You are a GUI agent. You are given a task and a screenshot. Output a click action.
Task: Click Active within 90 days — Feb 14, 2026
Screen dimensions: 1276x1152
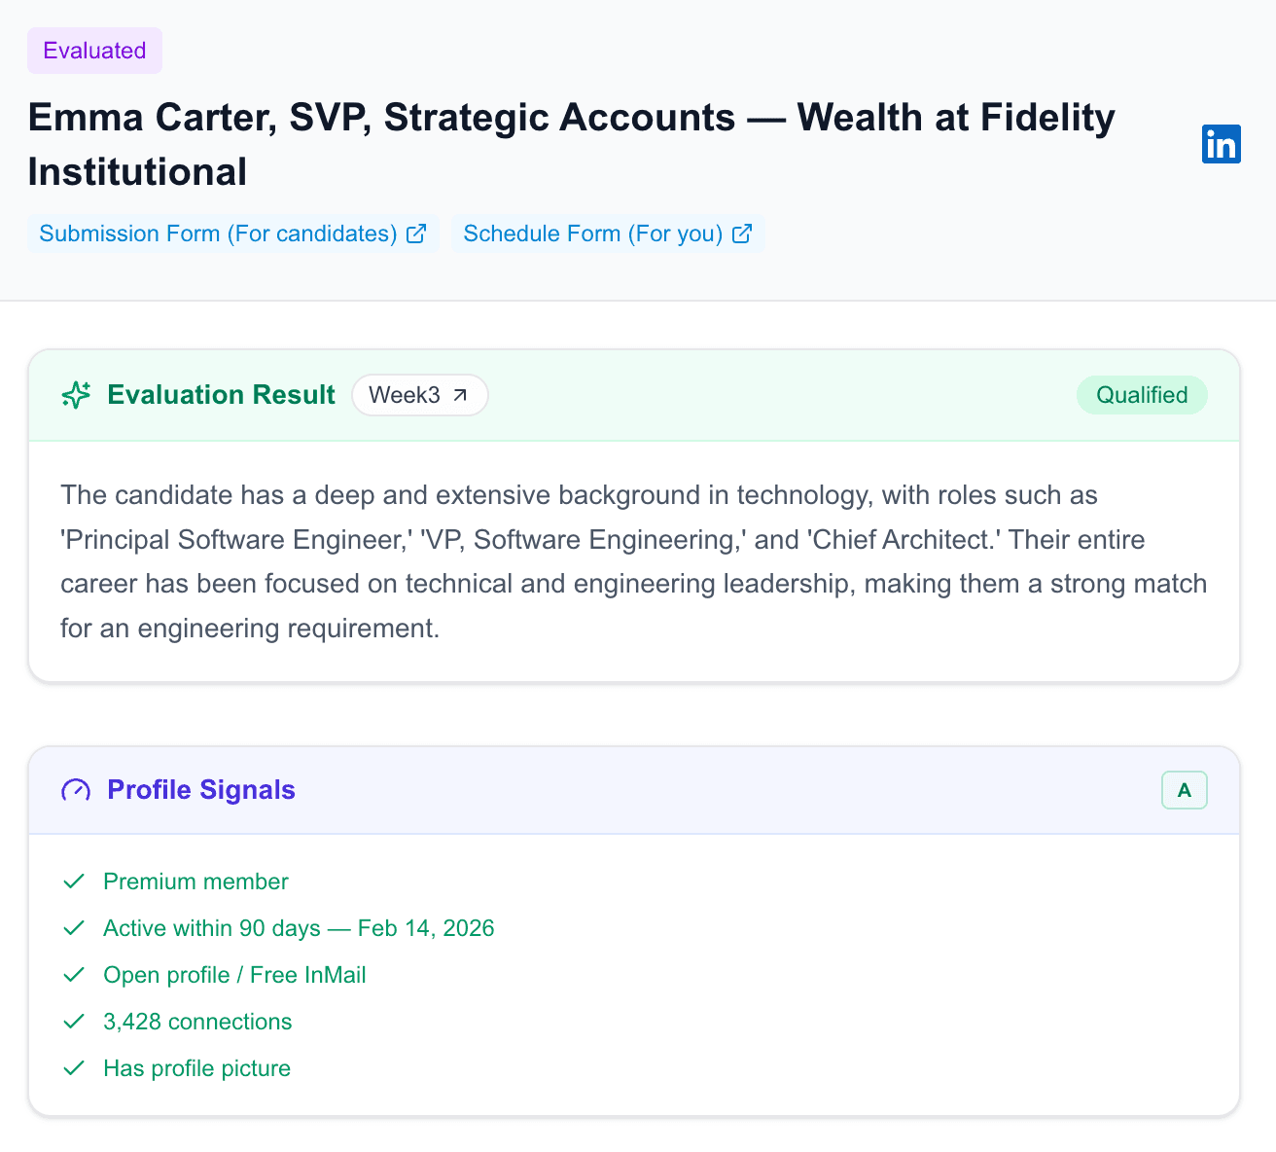(300, 928)
